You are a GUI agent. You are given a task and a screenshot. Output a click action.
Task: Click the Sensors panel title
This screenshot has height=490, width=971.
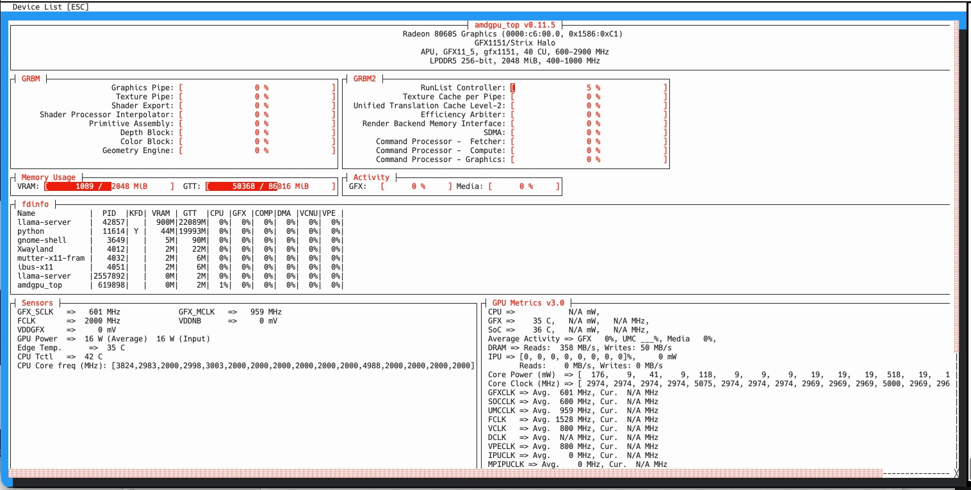coord(37,303)
